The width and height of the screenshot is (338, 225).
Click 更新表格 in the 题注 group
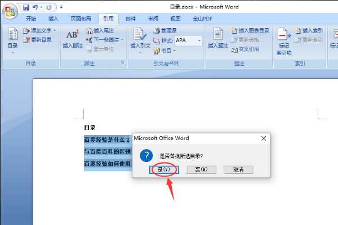click(x=245, y=40)
